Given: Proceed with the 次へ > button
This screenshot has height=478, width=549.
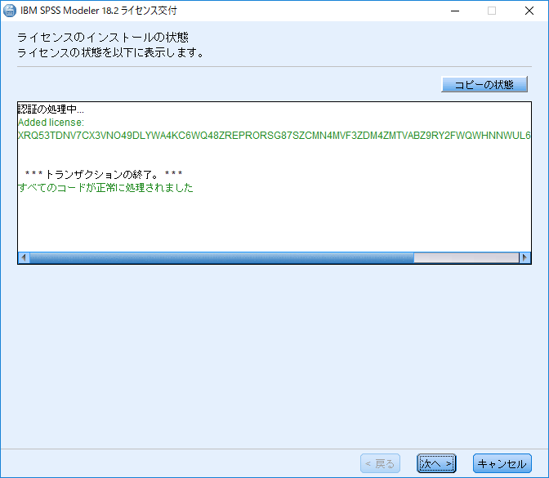Looking at the screenshot, I should point(436,463).
